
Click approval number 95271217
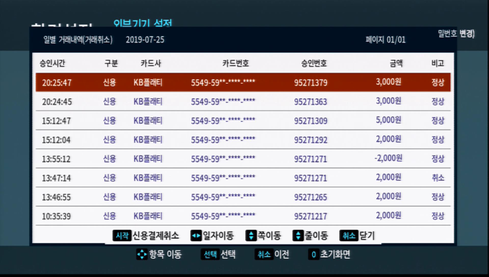[310, 216]
